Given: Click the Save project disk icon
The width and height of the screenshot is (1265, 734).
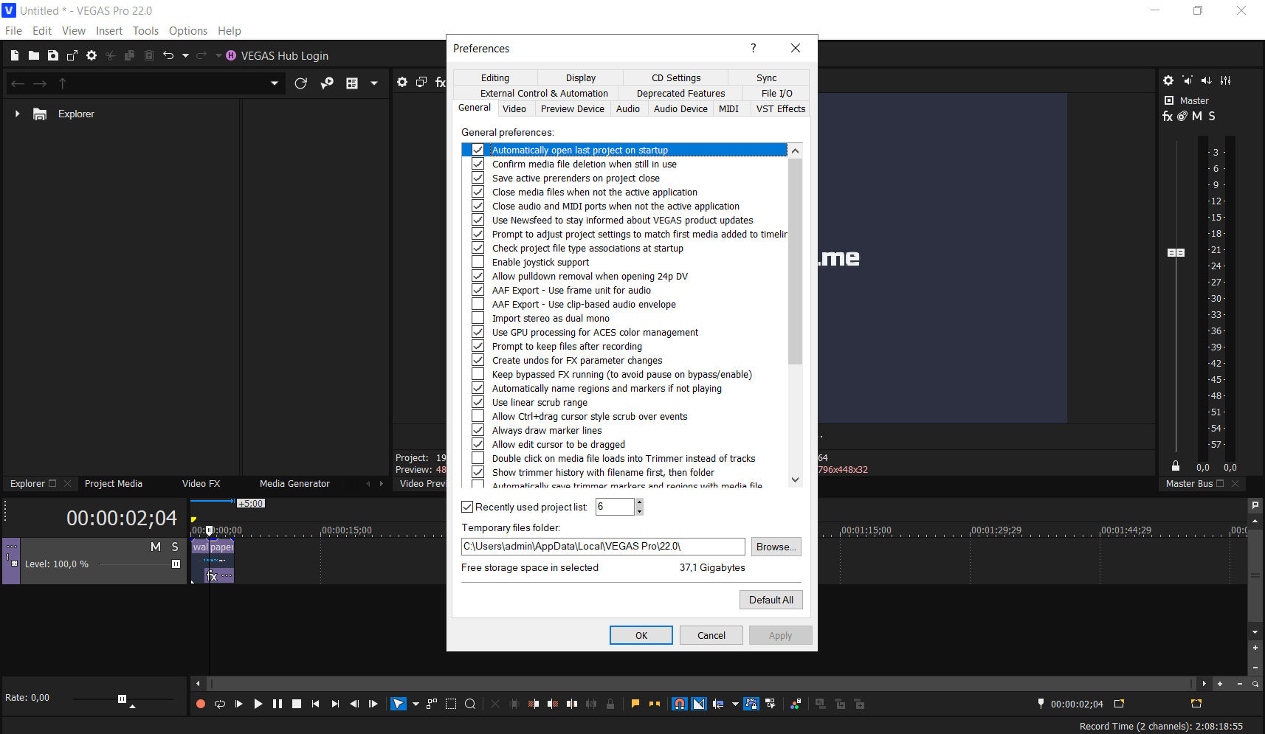Looking at the screenshot, I should (x=53, y=55).
